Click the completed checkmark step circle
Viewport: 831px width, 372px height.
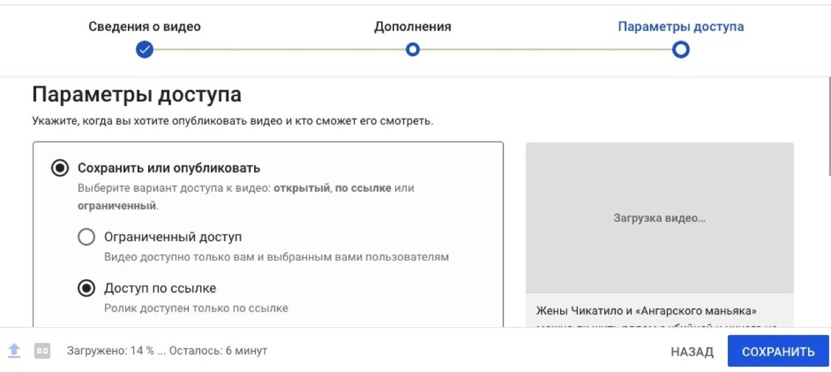(x=144, y=50)
